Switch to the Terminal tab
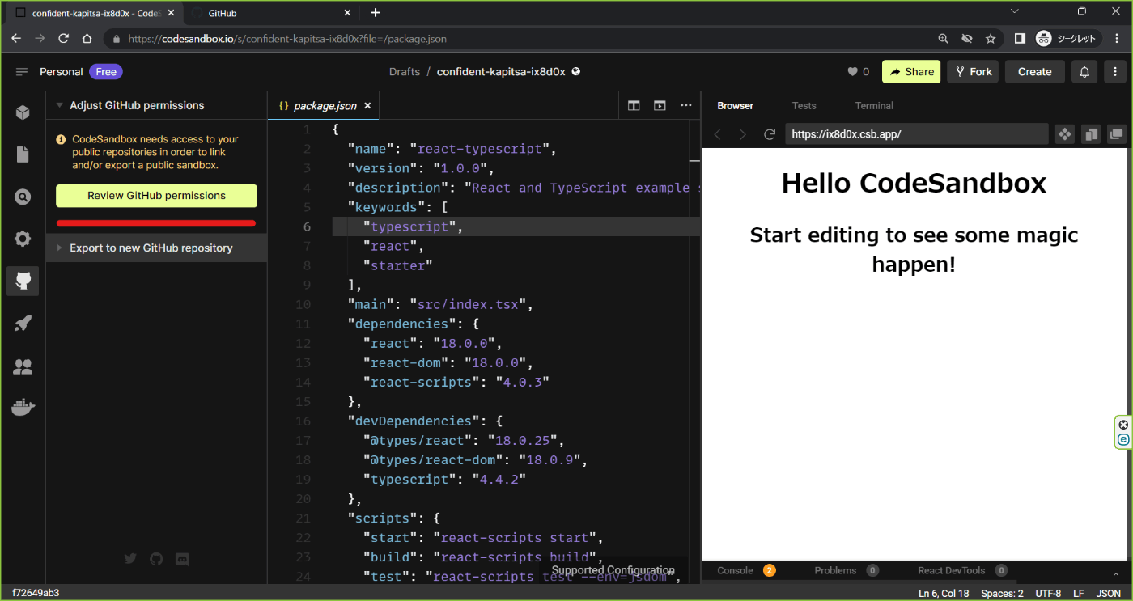 (x=874, y=106)
